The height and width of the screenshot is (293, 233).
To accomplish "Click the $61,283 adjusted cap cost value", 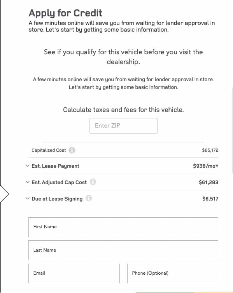I will (x=208, y=182).
